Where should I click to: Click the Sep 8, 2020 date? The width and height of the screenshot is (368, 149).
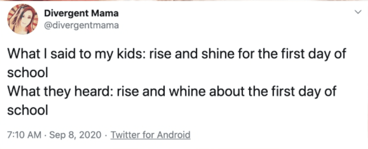click(76, 135)
